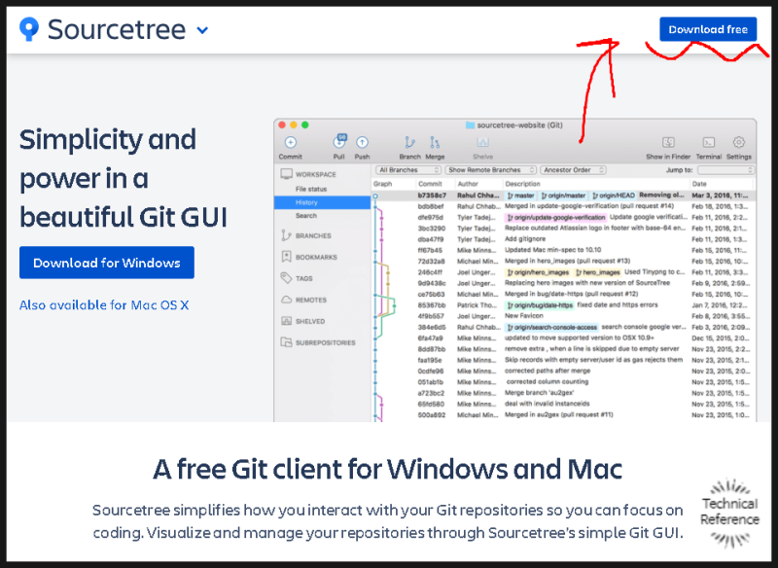This screenshot has height=568, width=778.
Task: Open the Terminal icon
Action: pos(707,141)
